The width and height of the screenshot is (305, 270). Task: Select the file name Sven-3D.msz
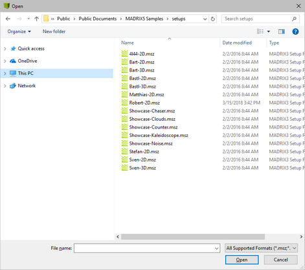[142, 168]
